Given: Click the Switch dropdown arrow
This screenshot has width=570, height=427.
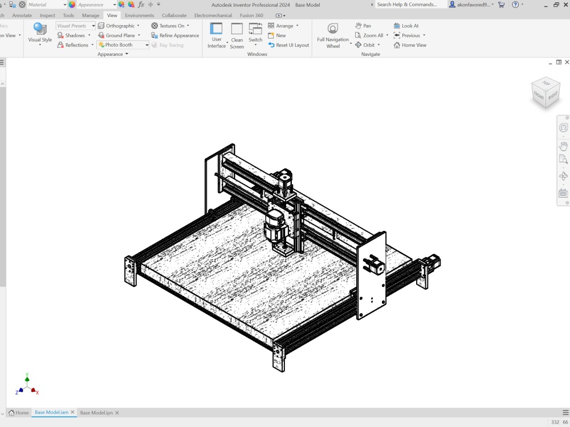Looking at the screenshot, I should click(x=255, y=45).
